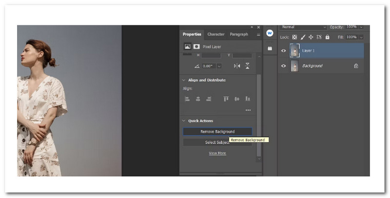Click the rotation angle icon
Screen dimensions: 390x198
(197, 66)
